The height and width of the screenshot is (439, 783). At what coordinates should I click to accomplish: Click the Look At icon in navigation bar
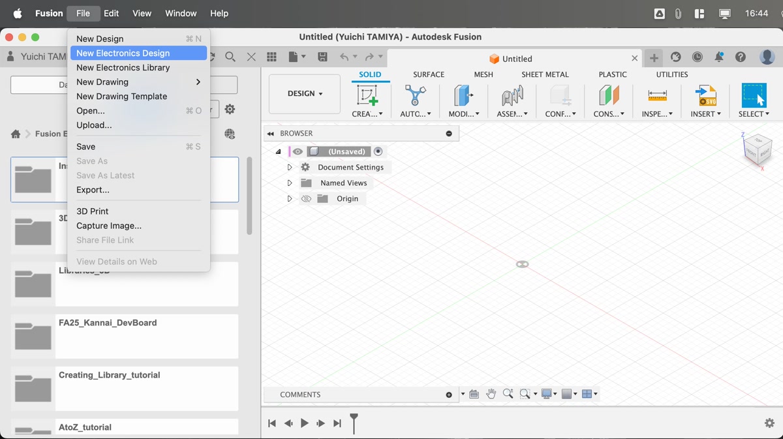(x=474, y=394)
